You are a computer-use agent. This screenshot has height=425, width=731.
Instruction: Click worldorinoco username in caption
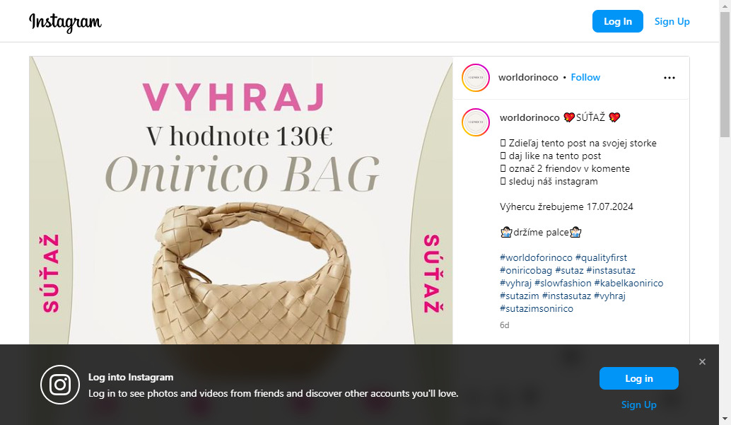point(529,117)
